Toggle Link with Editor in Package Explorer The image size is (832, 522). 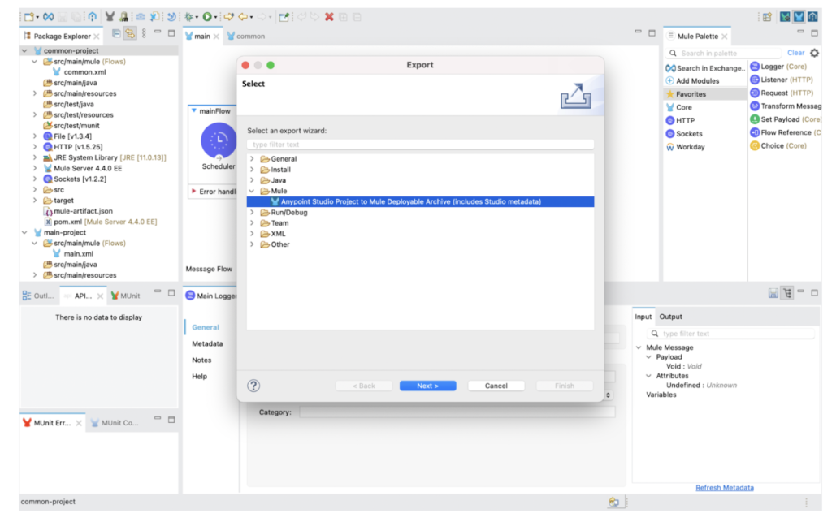click(x=130, y=34)
